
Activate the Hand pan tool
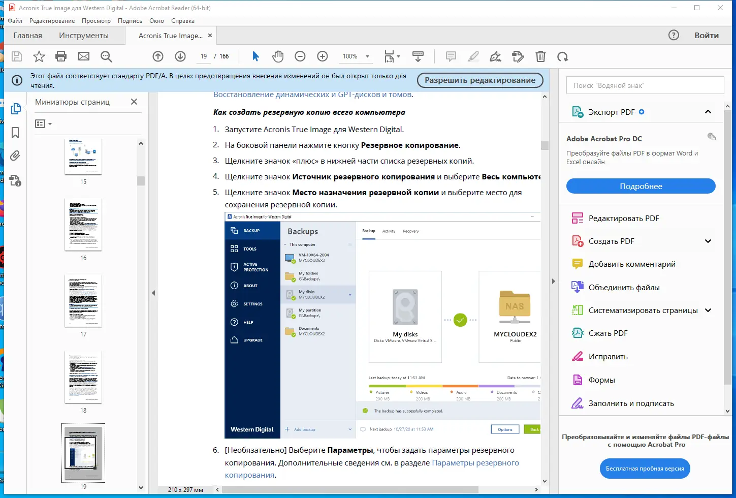[x=278, y=56]
